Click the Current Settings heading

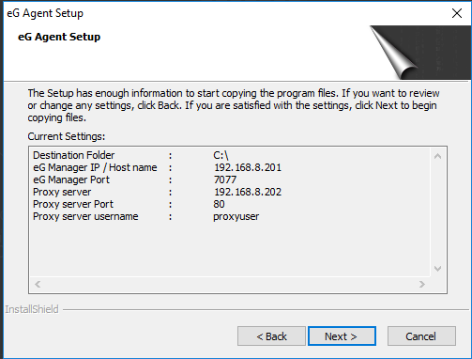click(x=67, y=136)
